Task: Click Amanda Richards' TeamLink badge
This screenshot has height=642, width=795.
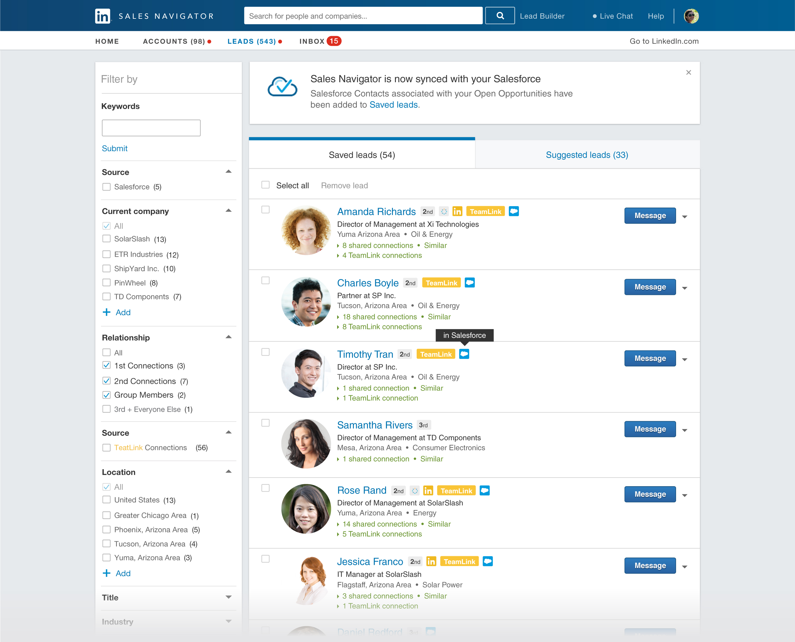Action: (485, 212)
